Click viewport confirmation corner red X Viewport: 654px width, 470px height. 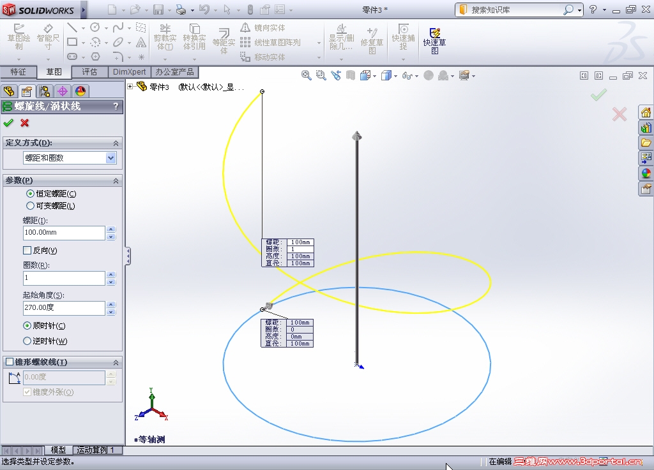(x=620, y=114)
